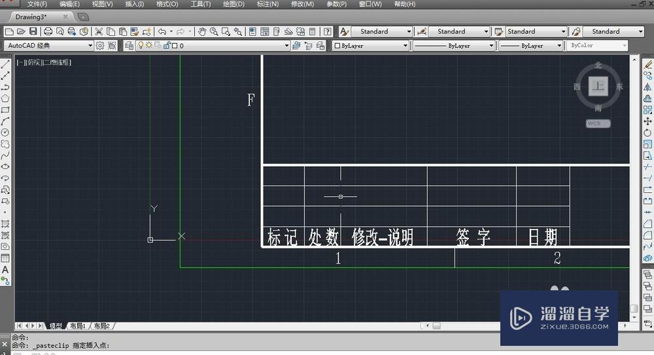654x355 pixels.
Task: Open the Tool Palettes icon
Action: [x=277, y=31]
